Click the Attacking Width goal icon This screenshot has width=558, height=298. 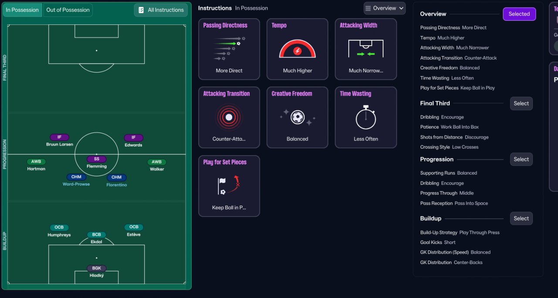coord(366,49)
